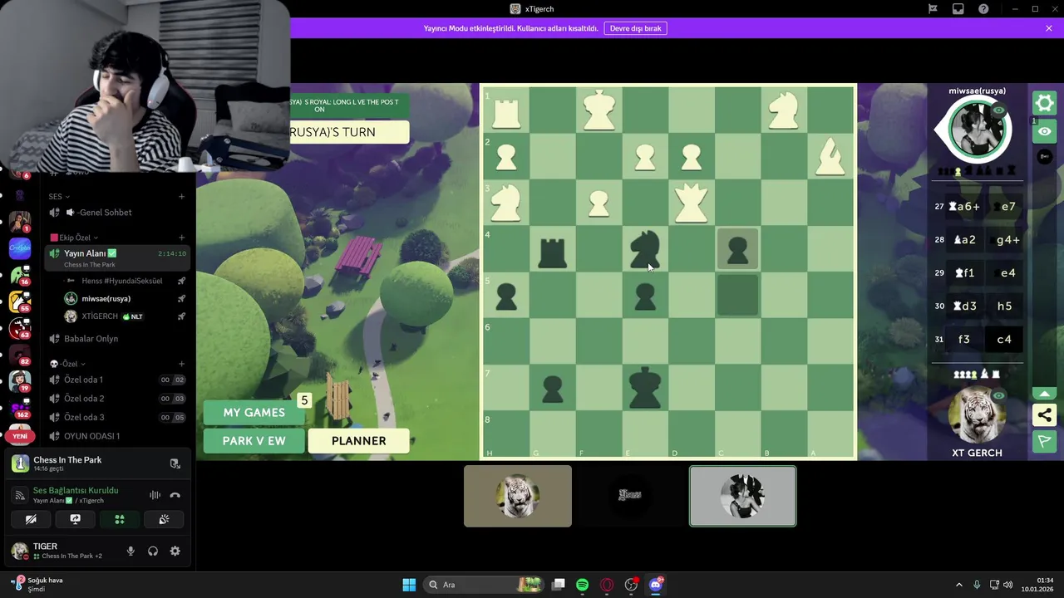This screenshot has height=598, width=1064.
Task: Disconnect from voice call
Action: click(175, 495)
